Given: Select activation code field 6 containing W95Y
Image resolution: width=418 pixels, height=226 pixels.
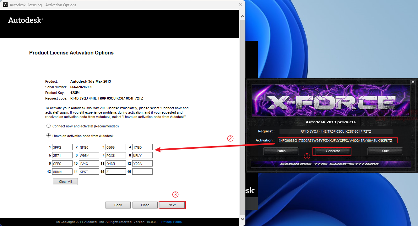Looking at the screenshot, I should 89,155.
